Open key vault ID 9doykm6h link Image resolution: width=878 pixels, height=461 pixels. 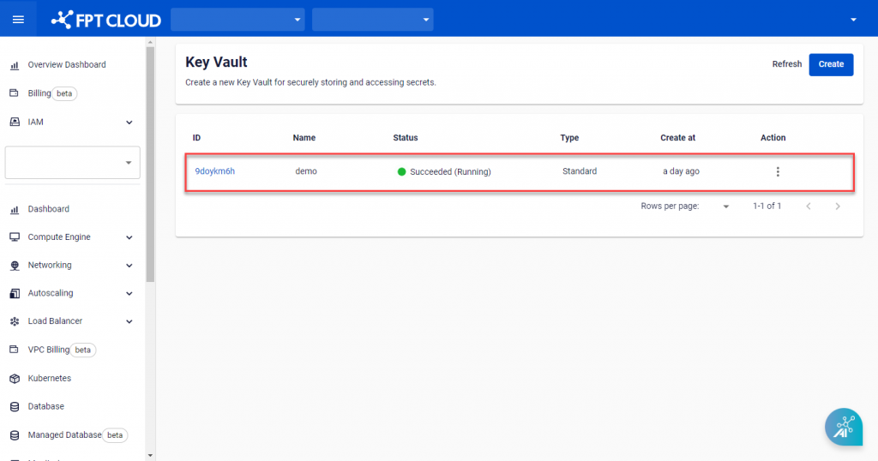(x=214, y=171)
